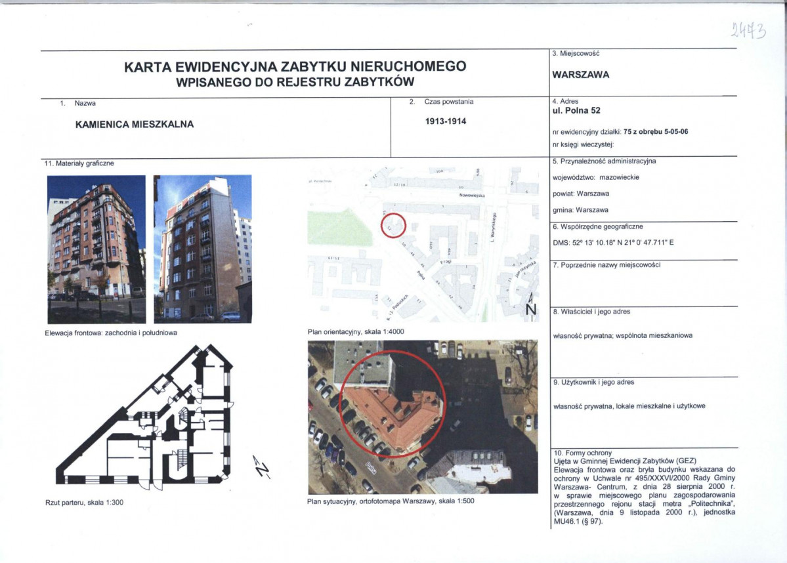Collapse section 11 Materiały graficzne
The width and height of the screenshot is (787, 563).
[79, 162]
